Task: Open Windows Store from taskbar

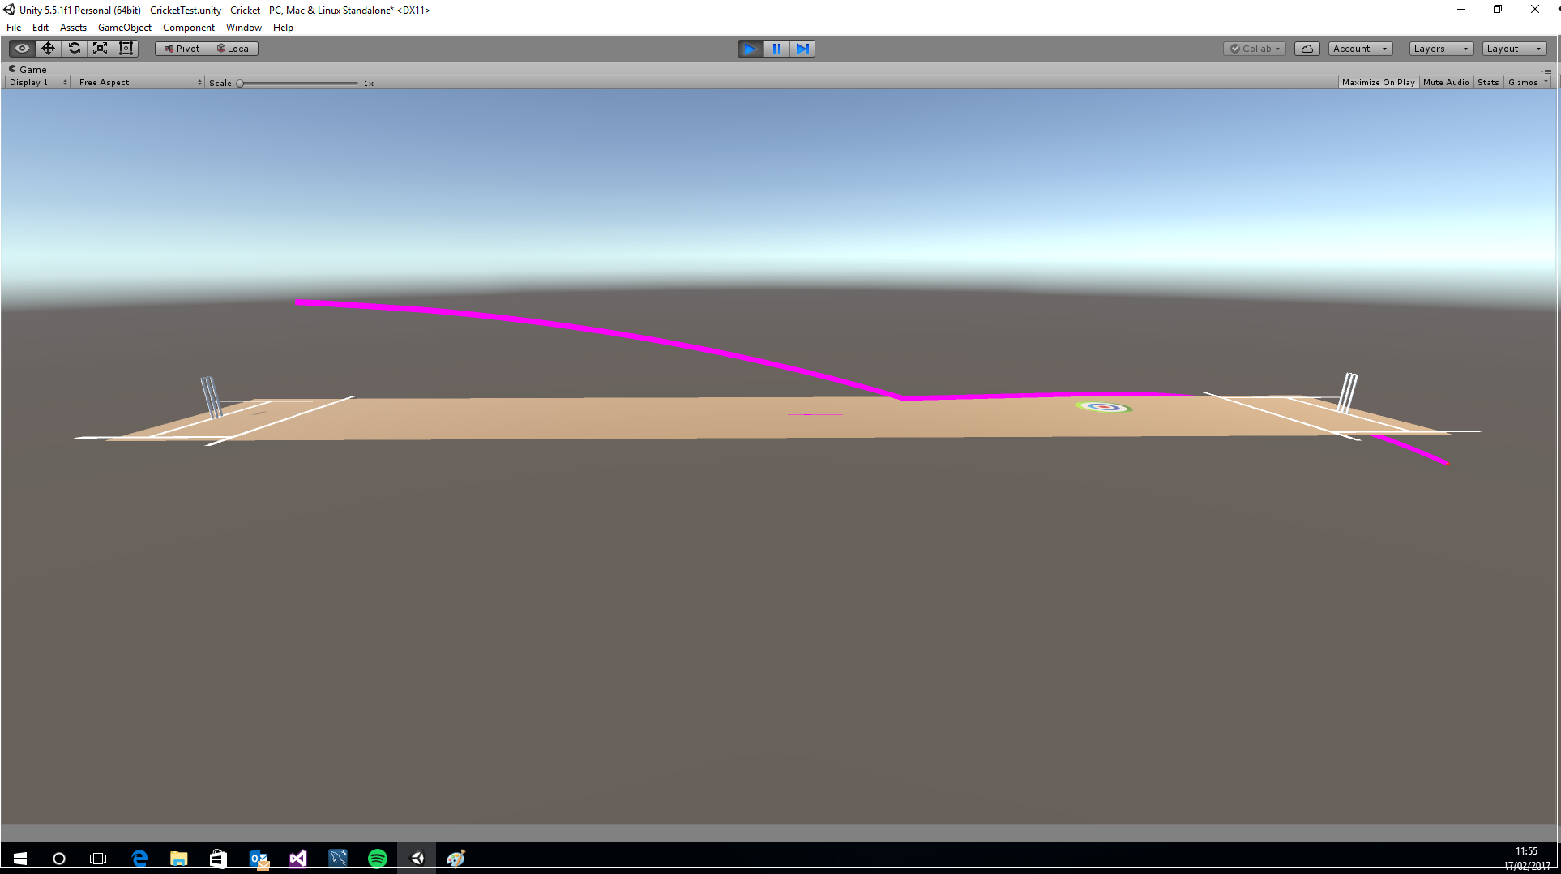Action: coord(218,859)
